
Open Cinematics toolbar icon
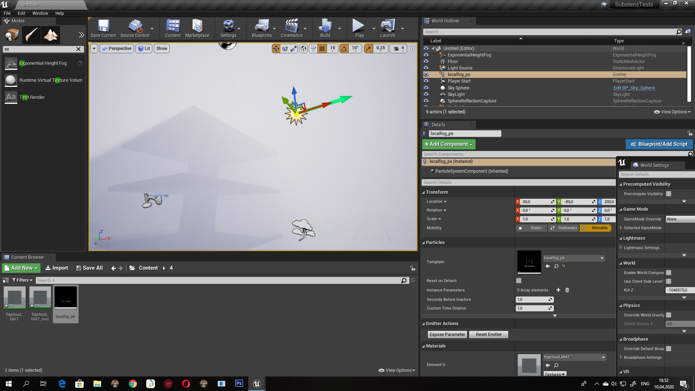(x=291, y=28)
